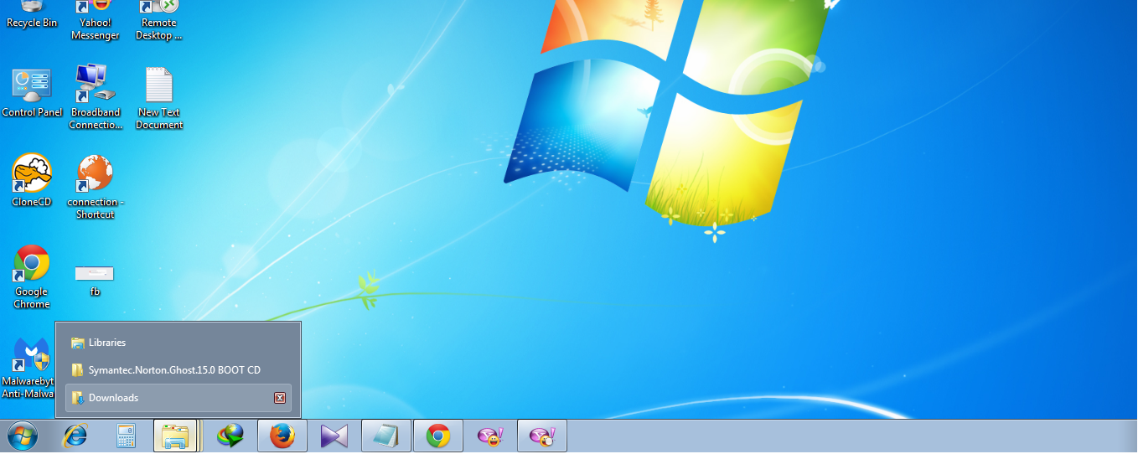Select the Remote Desktop shortcut icon
The height and width of the screenshot is (454, 1138).
[159, 20]
